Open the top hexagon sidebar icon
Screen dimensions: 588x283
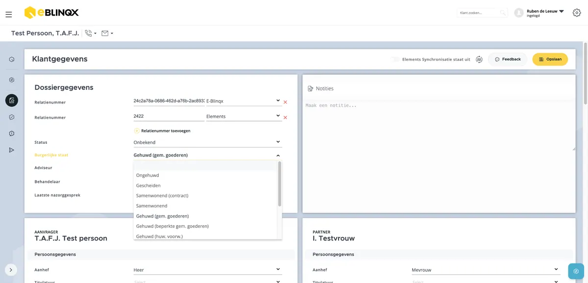coord(12,59)
